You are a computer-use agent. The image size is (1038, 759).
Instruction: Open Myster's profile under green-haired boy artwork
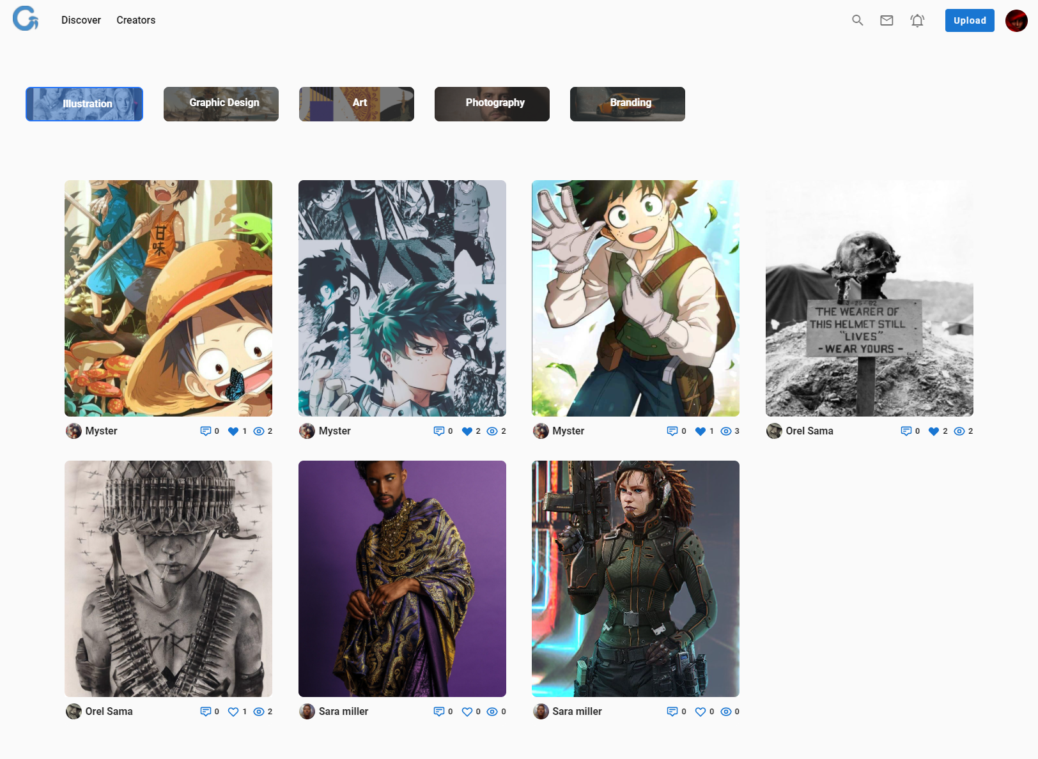point(568,431)
